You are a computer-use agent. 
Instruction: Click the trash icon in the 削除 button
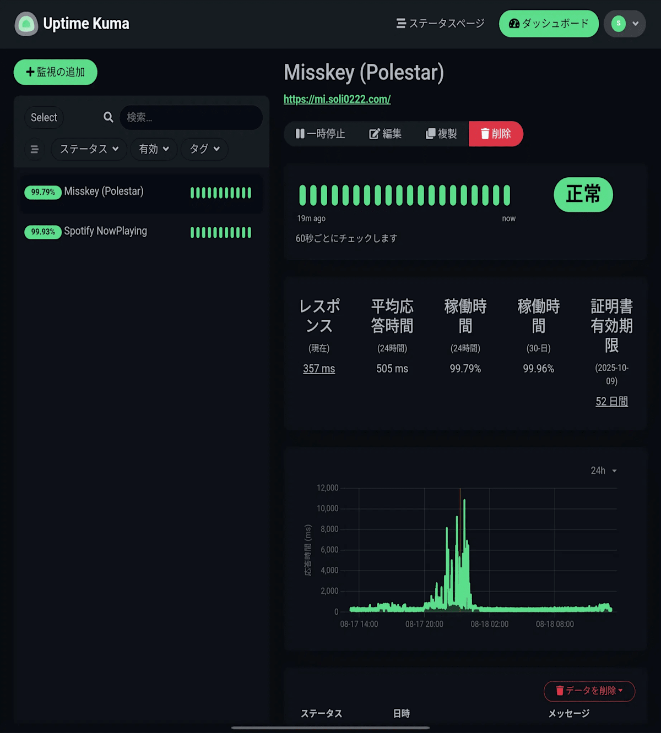click(x=485, y=133)
